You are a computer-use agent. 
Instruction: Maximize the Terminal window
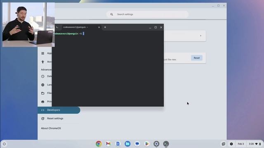(156, 28)
